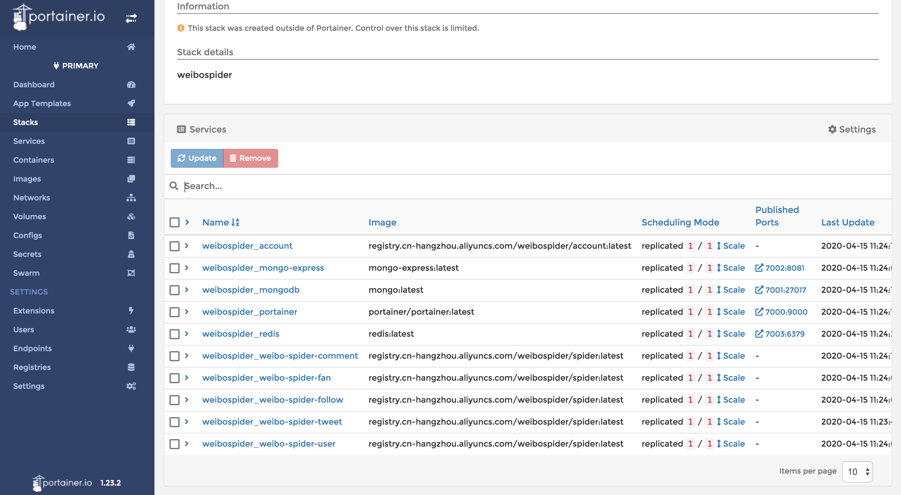
Task: Expand the weibospider_weibo-spider-fan row chevron
Action: click(x=187, y=378)
